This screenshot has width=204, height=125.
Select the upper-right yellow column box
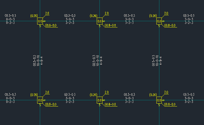(x=159, y=21)
